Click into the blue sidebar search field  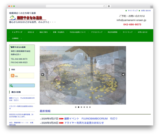22,86
